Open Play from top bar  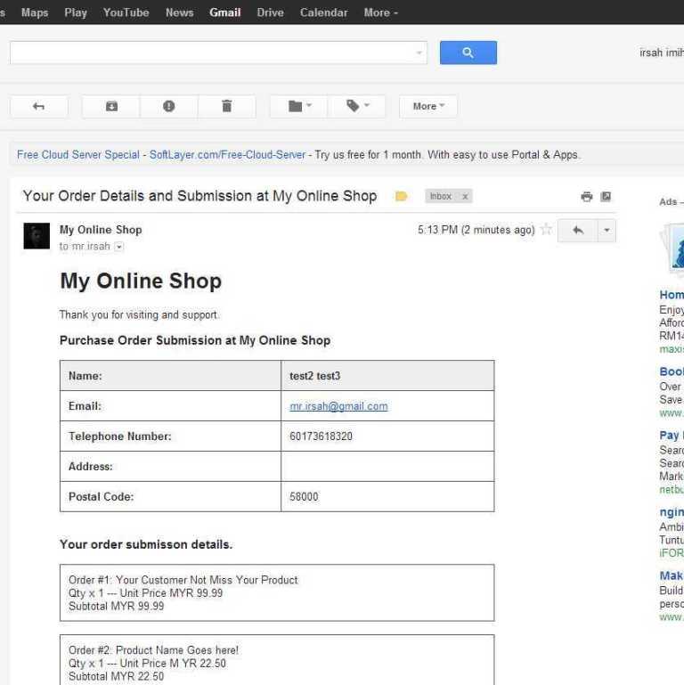(76, 12)
